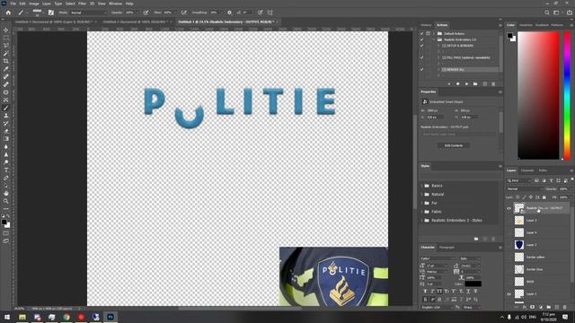Add a layer style with the fx icon
Screen dimensions: 575x323
[x=525, y=307]
